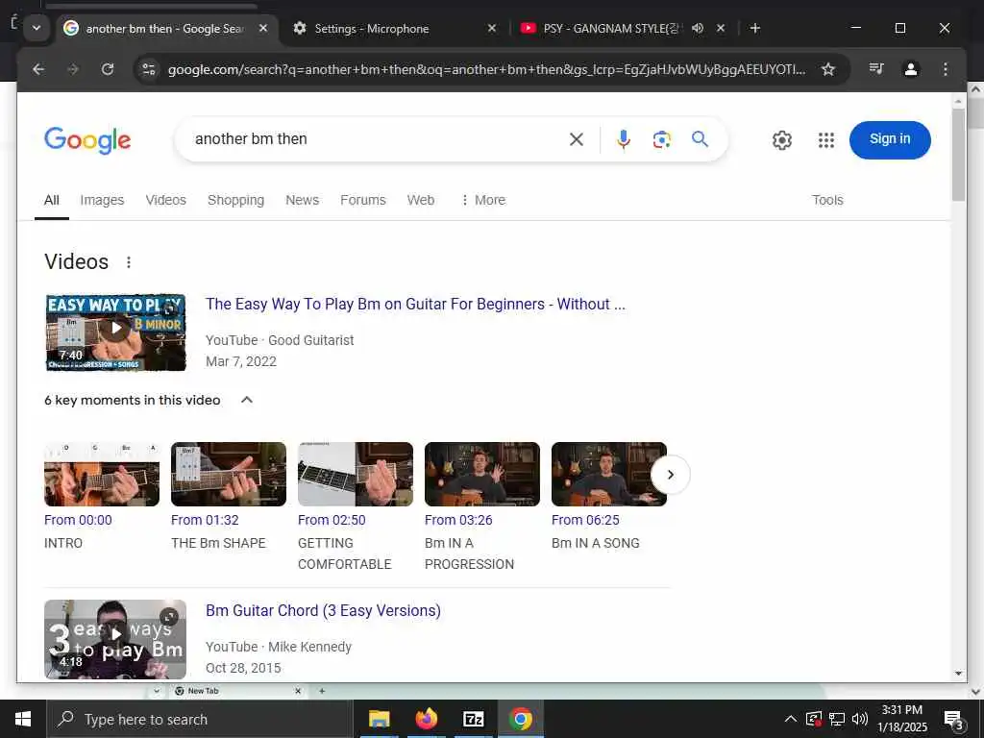
Task: Open The Easy Way To Play Bm link
Action: [415, 305]
